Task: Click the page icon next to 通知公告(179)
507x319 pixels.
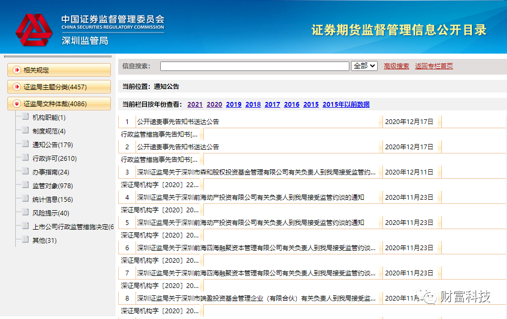Action: (25, 144)
